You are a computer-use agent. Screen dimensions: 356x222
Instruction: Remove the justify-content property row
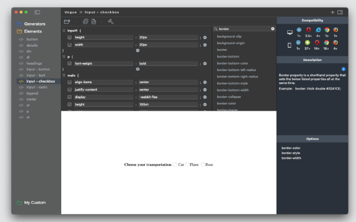tap(205, 90)
